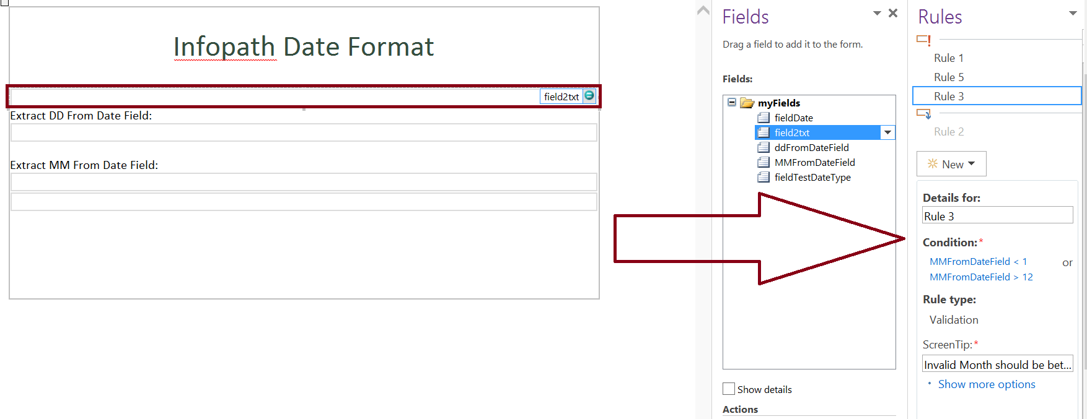Enable the Show details checkbox

coord(729,389)
